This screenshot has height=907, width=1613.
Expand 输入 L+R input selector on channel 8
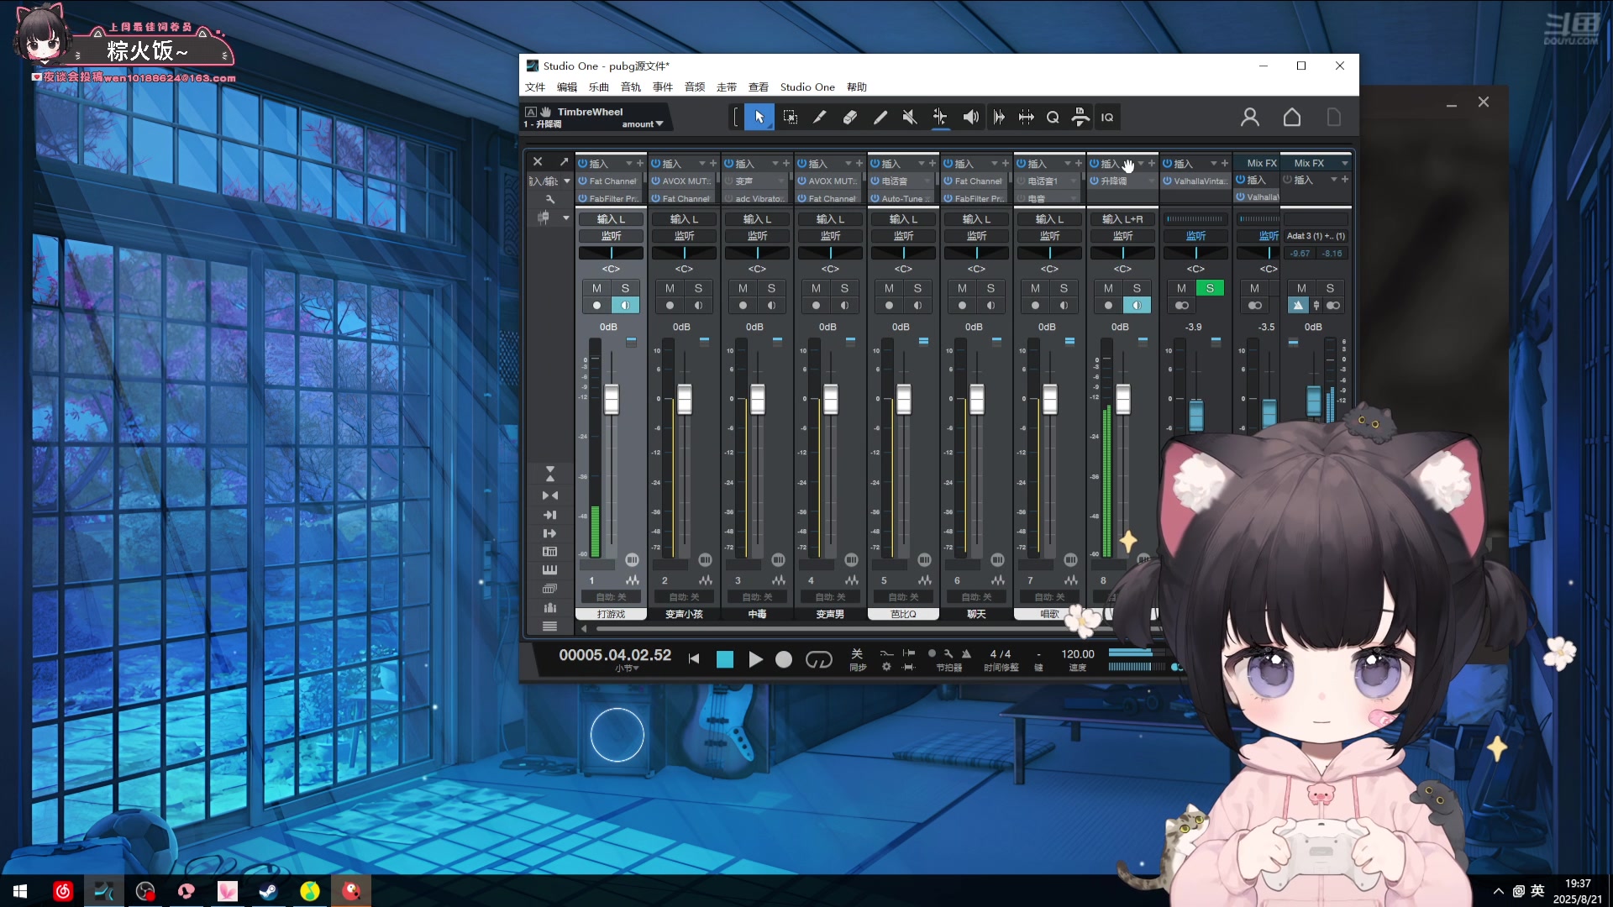(1122, 219)
